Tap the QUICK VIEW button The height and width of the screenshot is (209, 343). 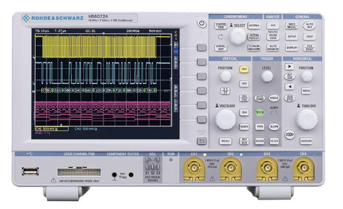point(273,37)
